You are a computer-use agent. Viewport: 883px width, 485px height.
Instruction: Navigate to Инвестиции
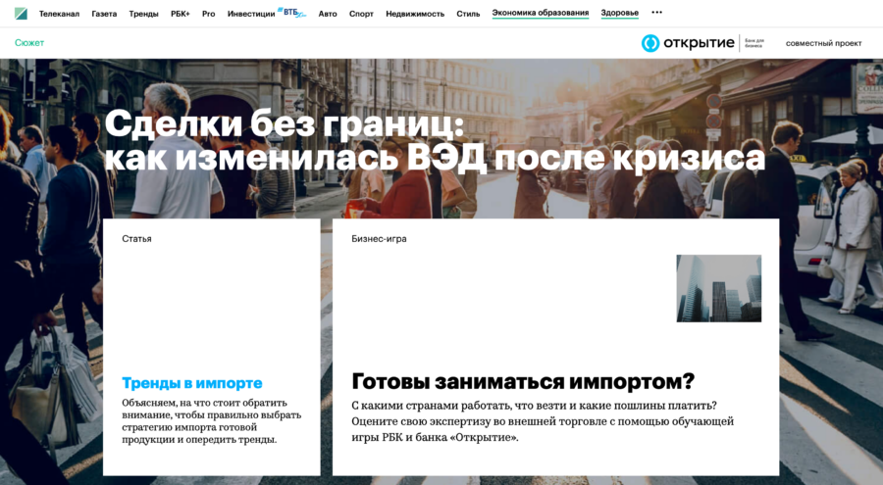click(251, 14)
